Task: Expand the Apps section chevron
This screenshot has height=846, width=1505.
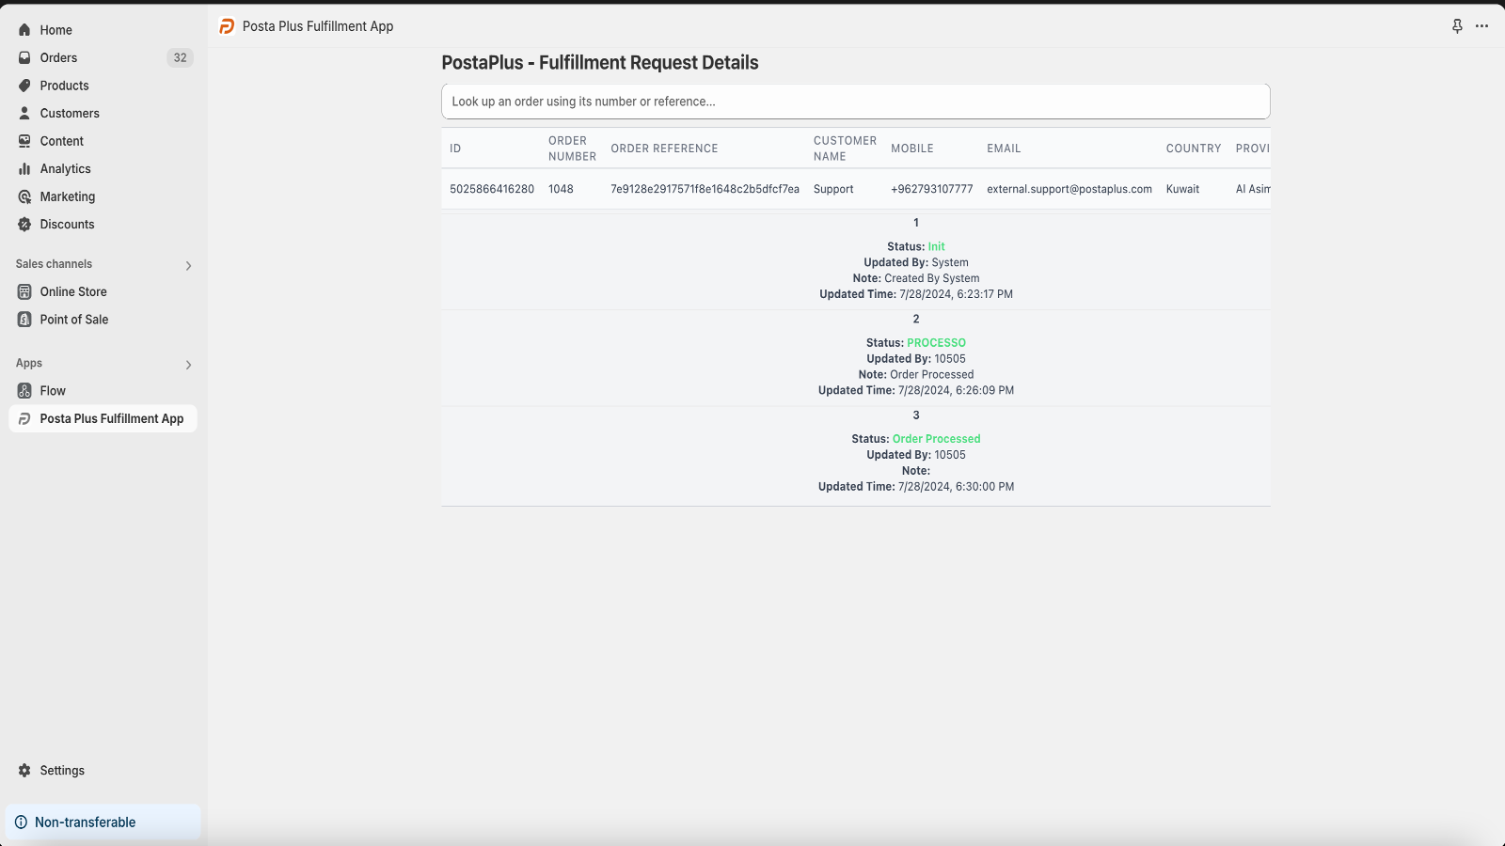Action: coord(188,365)
